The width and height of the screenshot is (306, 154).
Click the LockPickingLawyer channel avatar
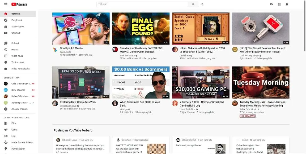(235, 50)
